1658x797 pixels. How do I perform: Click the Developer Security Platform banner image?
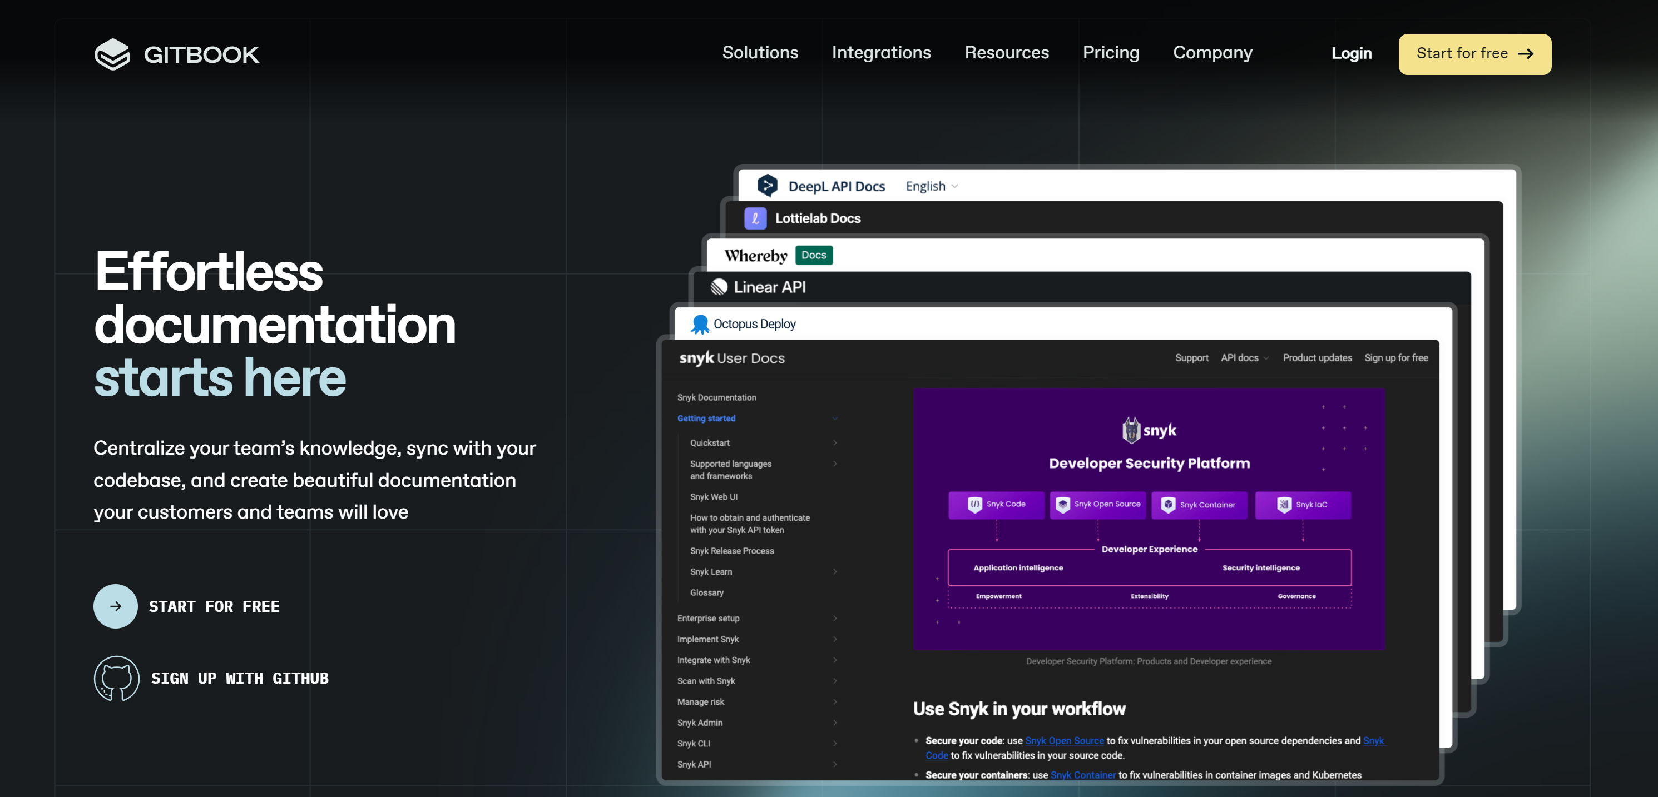click(x=1149, y=519)
